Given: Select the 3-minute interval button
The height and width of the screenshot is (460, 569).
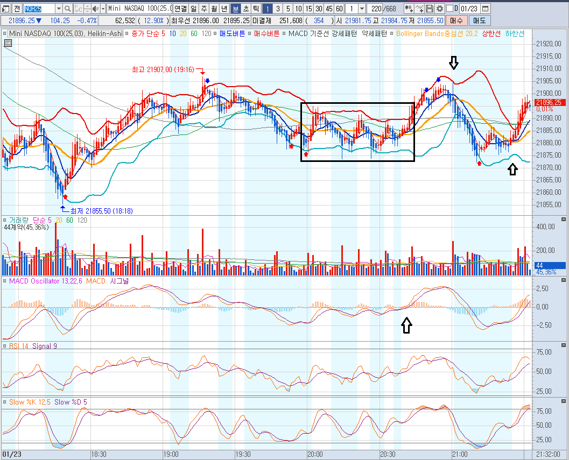Looking at the screenshot, I should click(278, 9).
